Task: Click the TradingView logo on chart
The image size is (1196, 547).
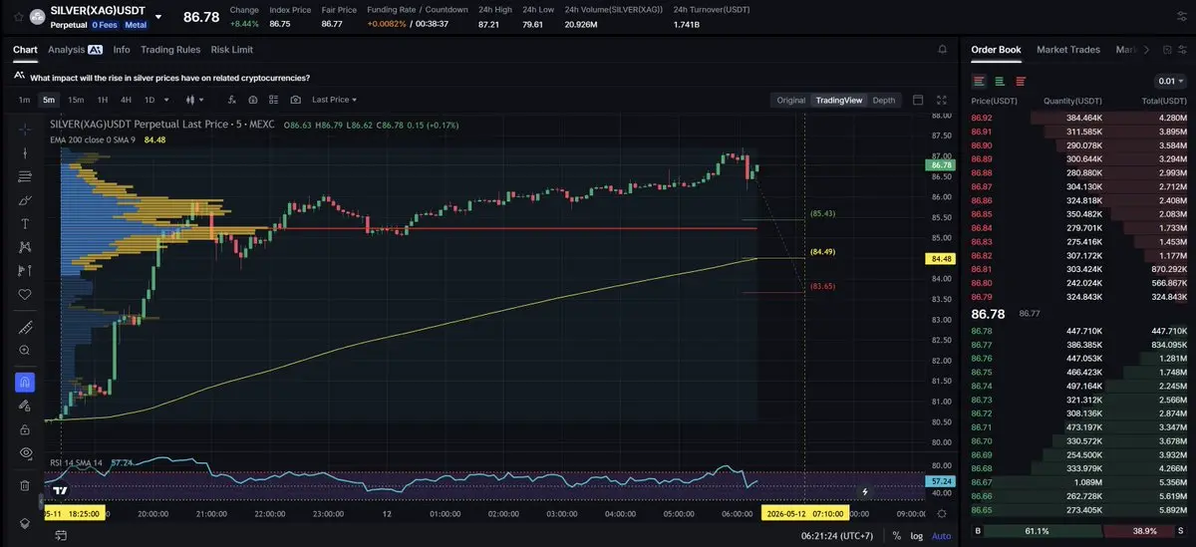Action: [x=60, y=490]
